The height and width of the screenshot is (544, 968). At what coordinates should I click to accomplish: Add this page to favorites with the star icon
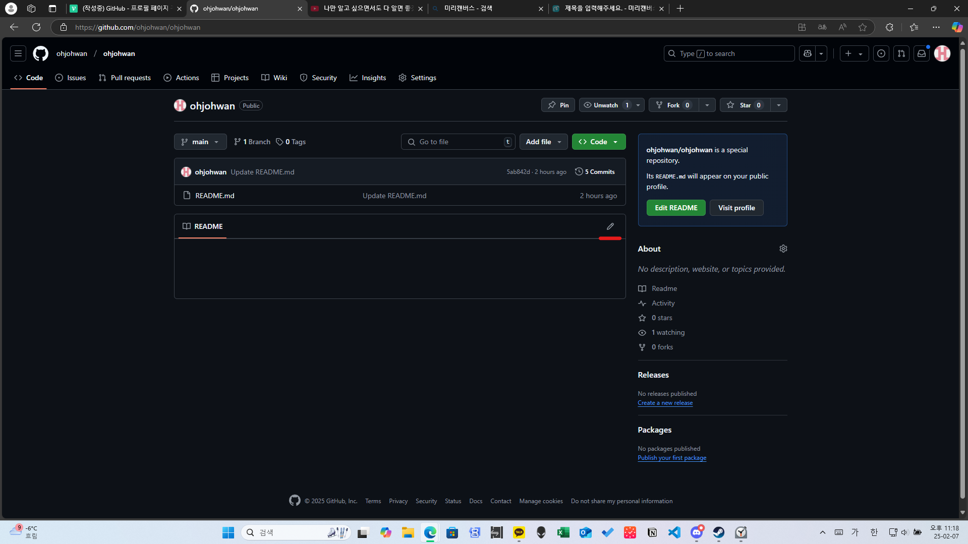point(863,27)
